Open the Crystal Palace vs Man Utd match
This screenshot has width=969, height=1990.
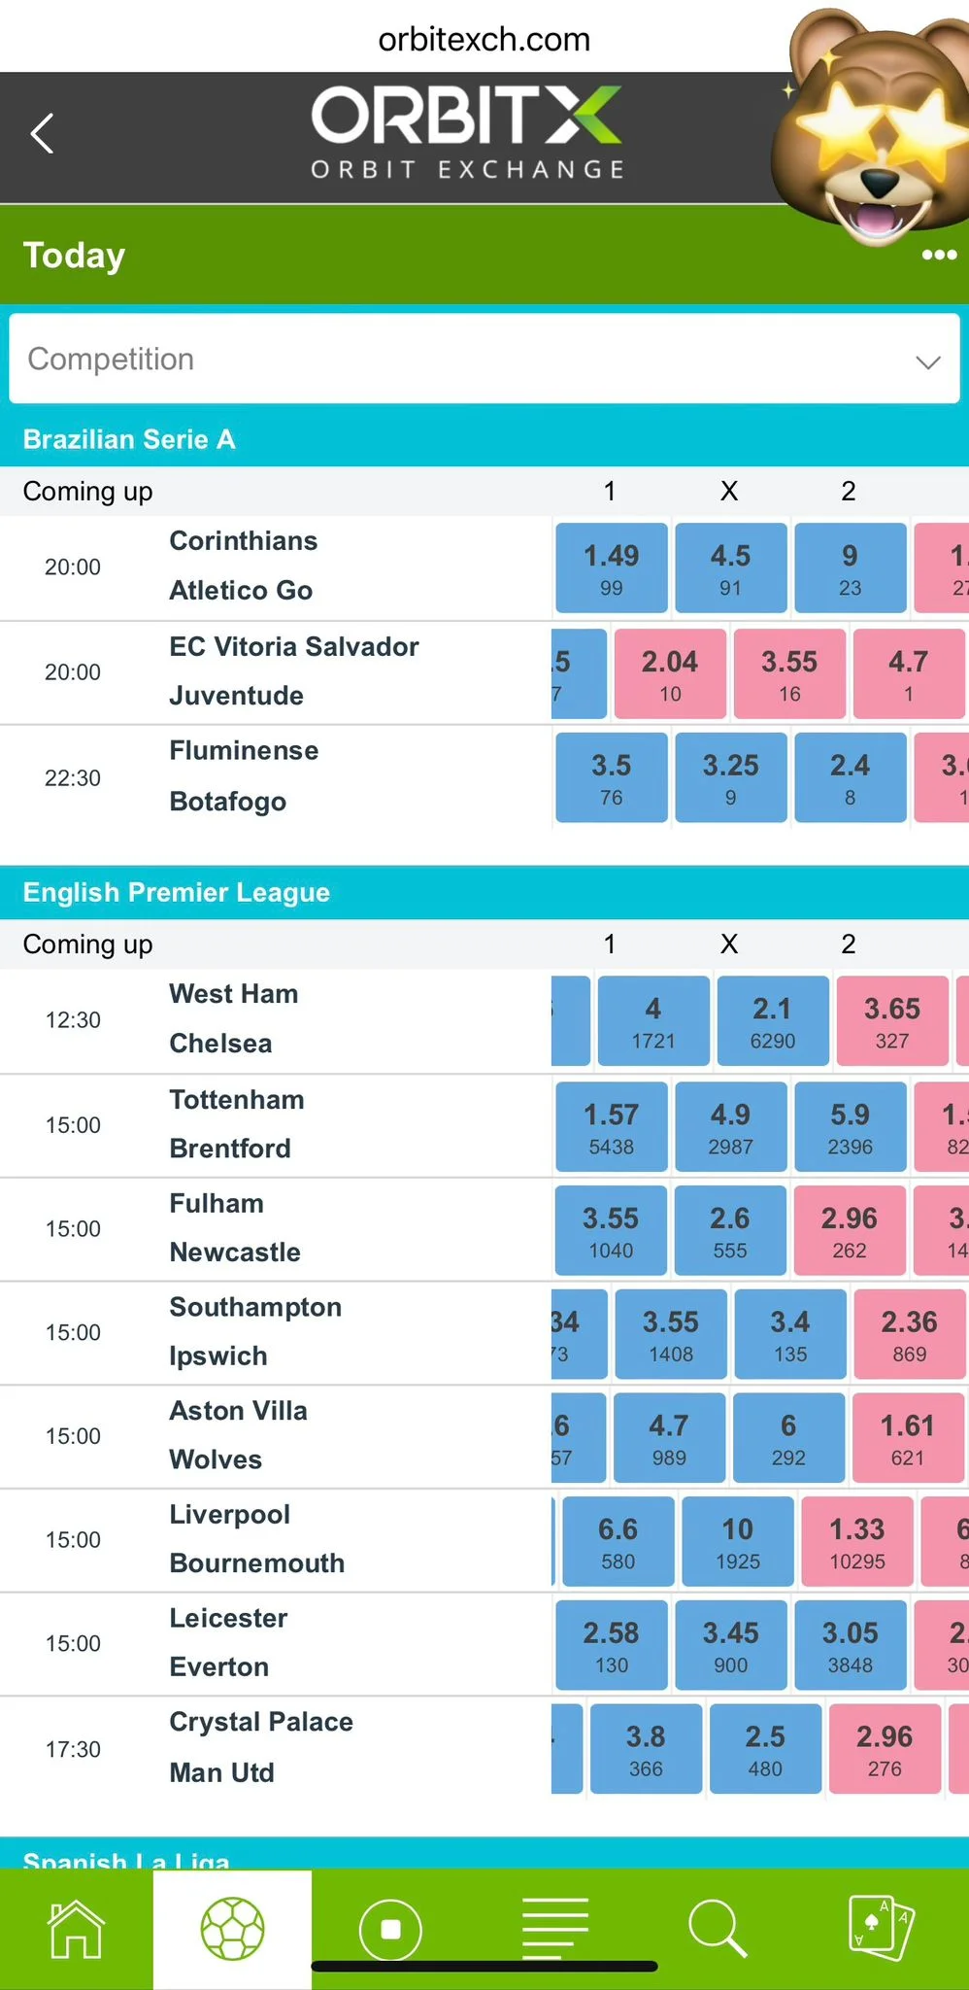(260, 1747)
